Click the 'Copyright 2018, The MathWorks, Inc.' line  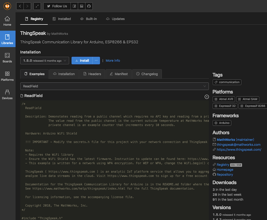[56, 205]
